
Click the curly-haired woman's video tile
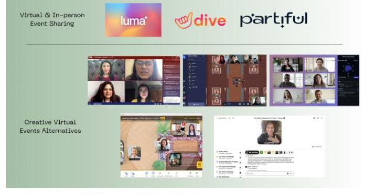click(270, 132)
